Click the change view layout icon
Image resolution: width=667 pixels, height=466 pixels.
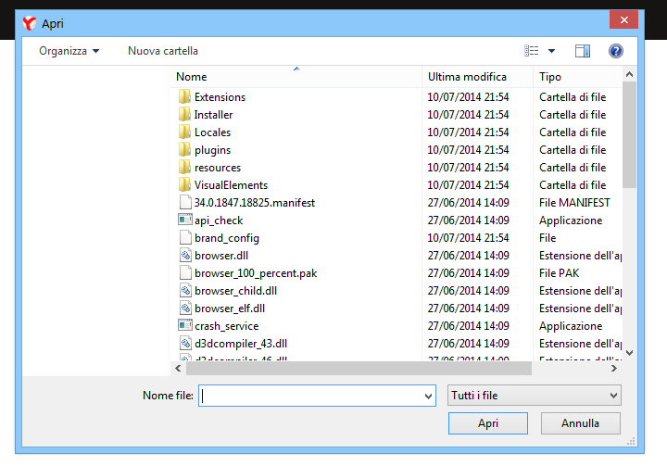pos(532,51)
